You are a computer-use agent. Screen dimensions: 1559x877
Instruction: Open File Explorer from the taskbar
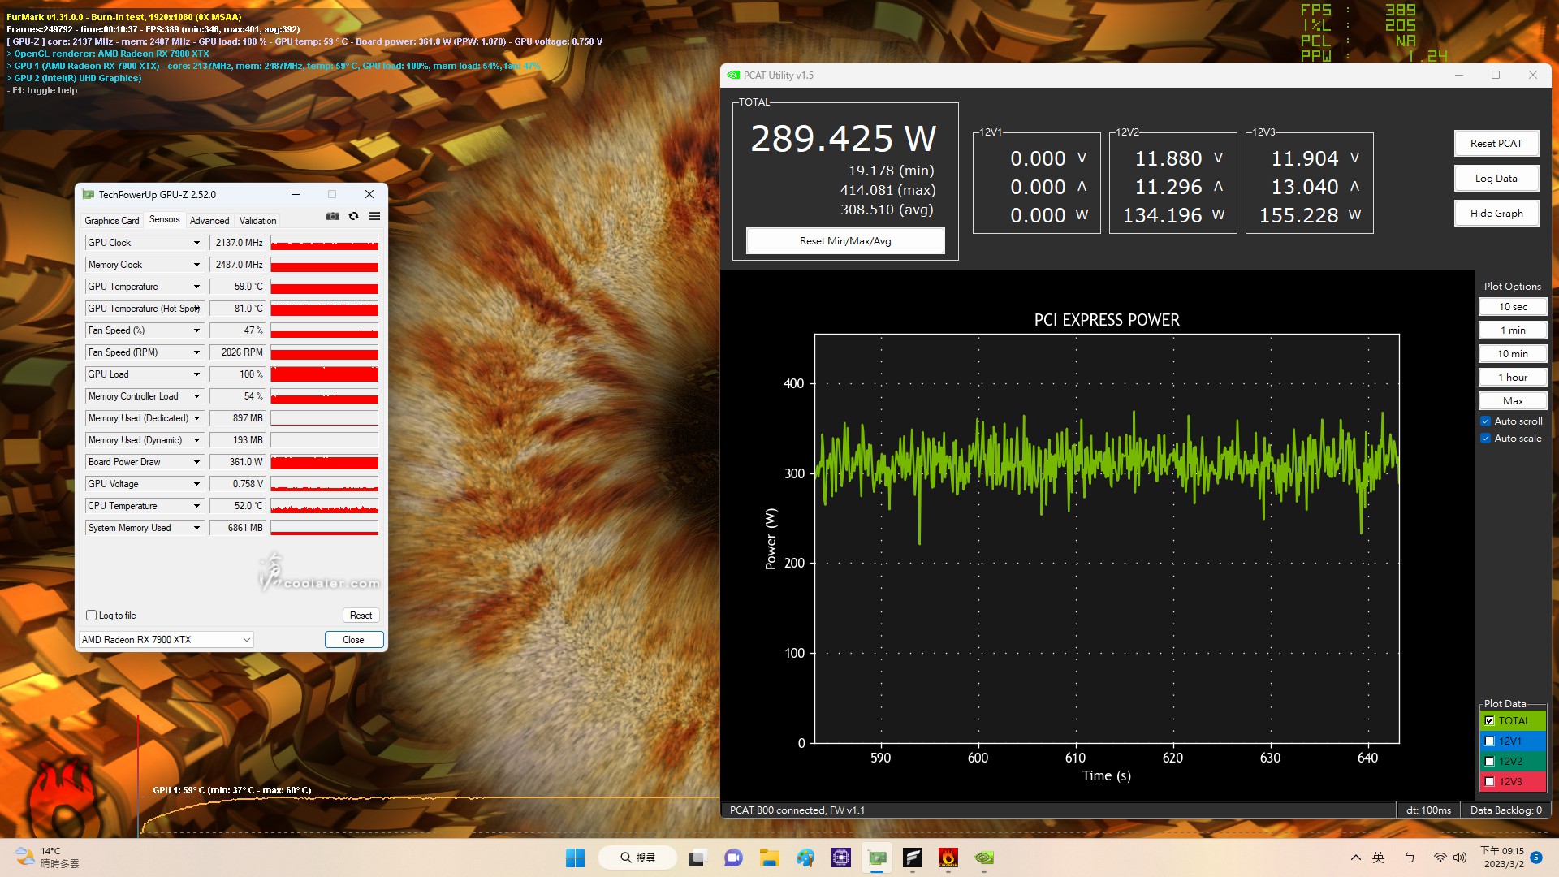click(x=769, y=858)
